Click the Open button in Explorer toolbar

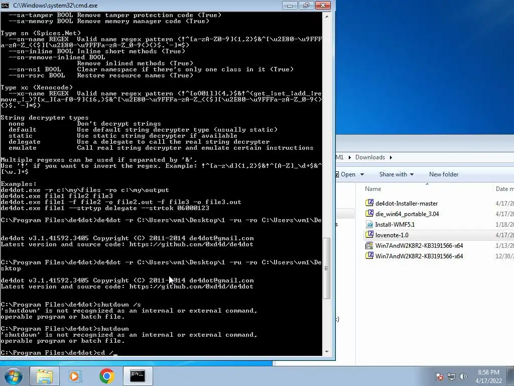tap(347, 174)
